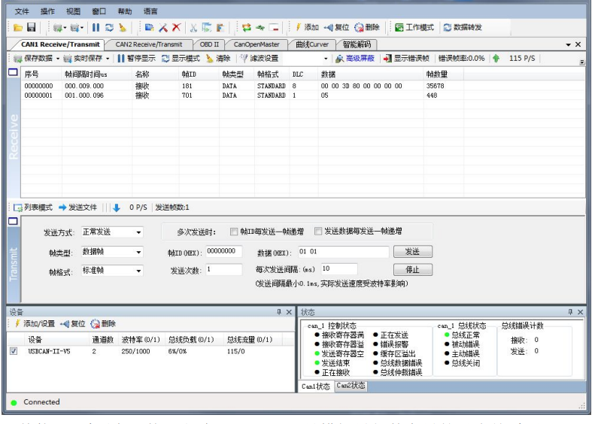Click 删除 delete in top toolbar
The image size is (598, 424).
pos(367,27)
